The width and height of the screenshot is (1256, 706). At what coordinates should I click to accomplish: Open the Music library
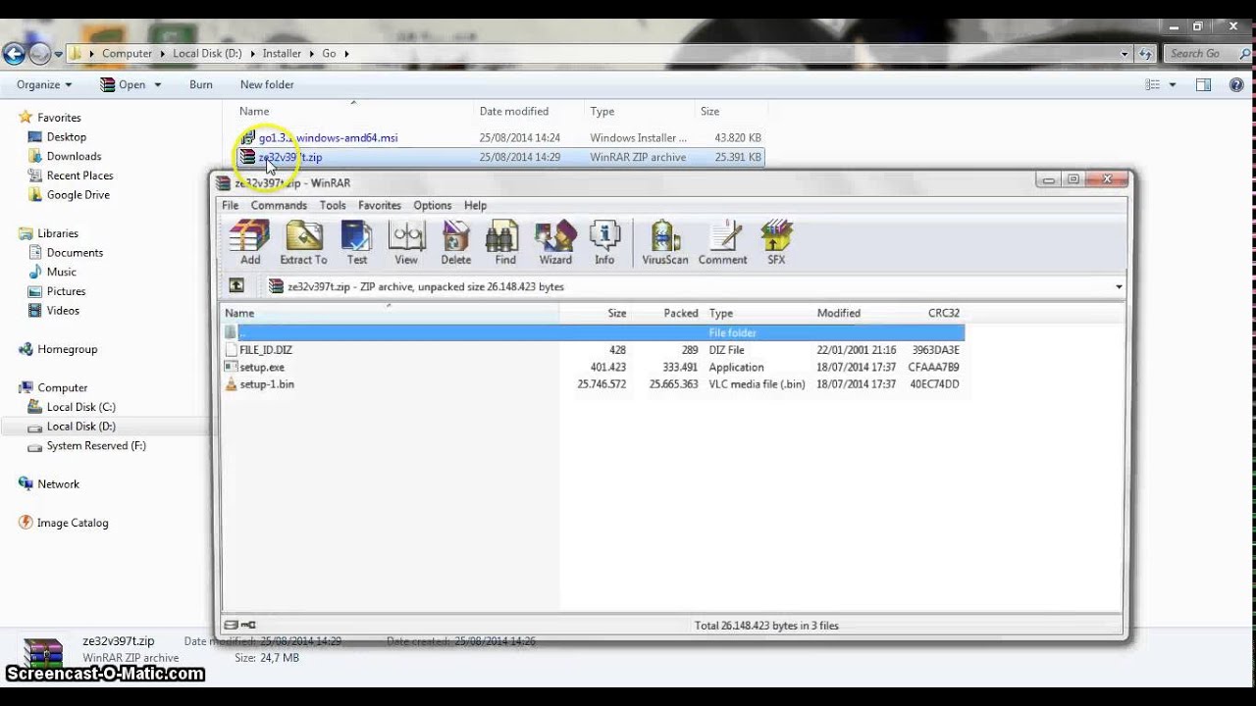pos(61,272)
